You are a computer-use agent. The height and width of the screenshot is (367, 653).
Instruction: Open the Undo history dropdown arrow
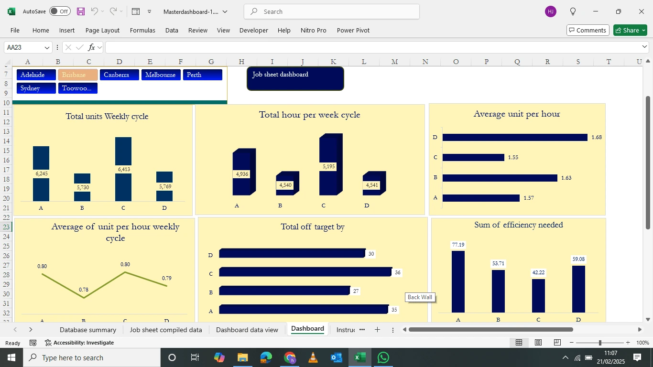tap(103, 11)
